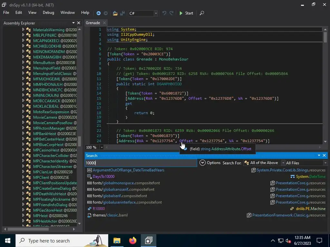Click the DaysTo10000 constant icon
This screenshot has width=330, height=247.
(90, 177)
